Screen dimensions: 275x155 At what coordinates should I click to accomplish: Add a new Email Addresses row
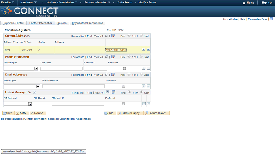[x=144, y=86]
